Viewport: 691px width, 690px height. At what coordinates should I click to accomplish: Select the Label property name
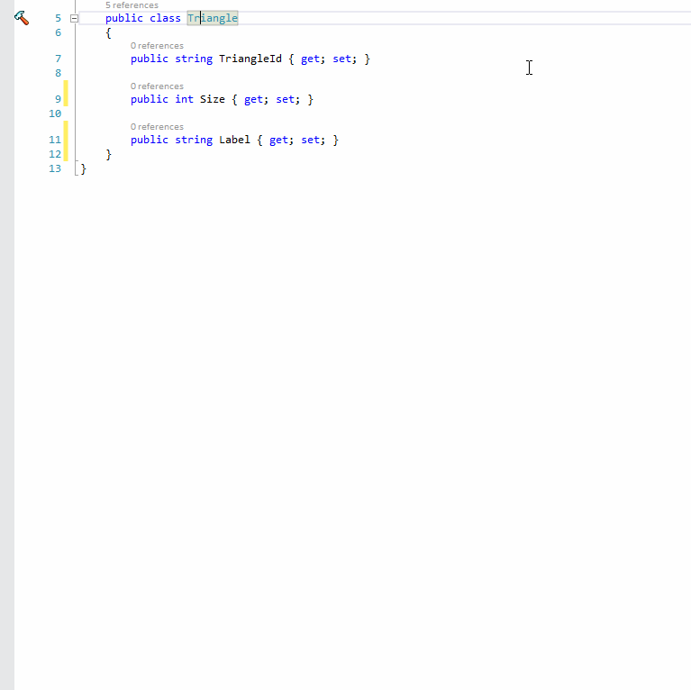234,140
